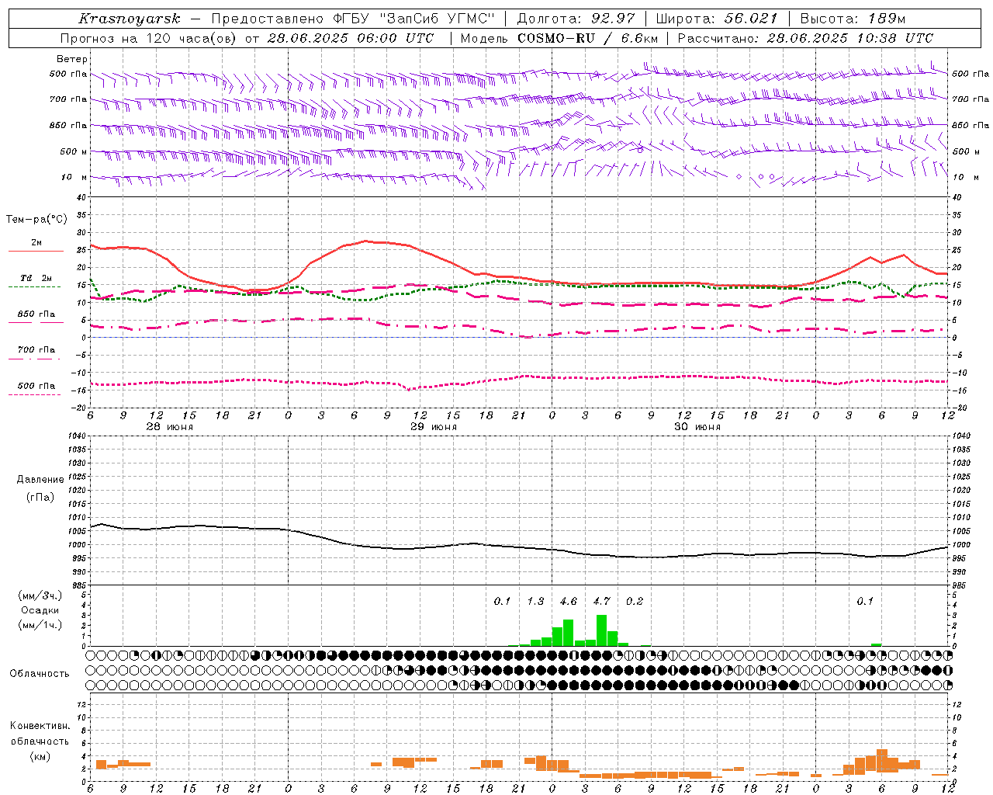Click the Конвективн. облачность label

click(x=40, y=733)
